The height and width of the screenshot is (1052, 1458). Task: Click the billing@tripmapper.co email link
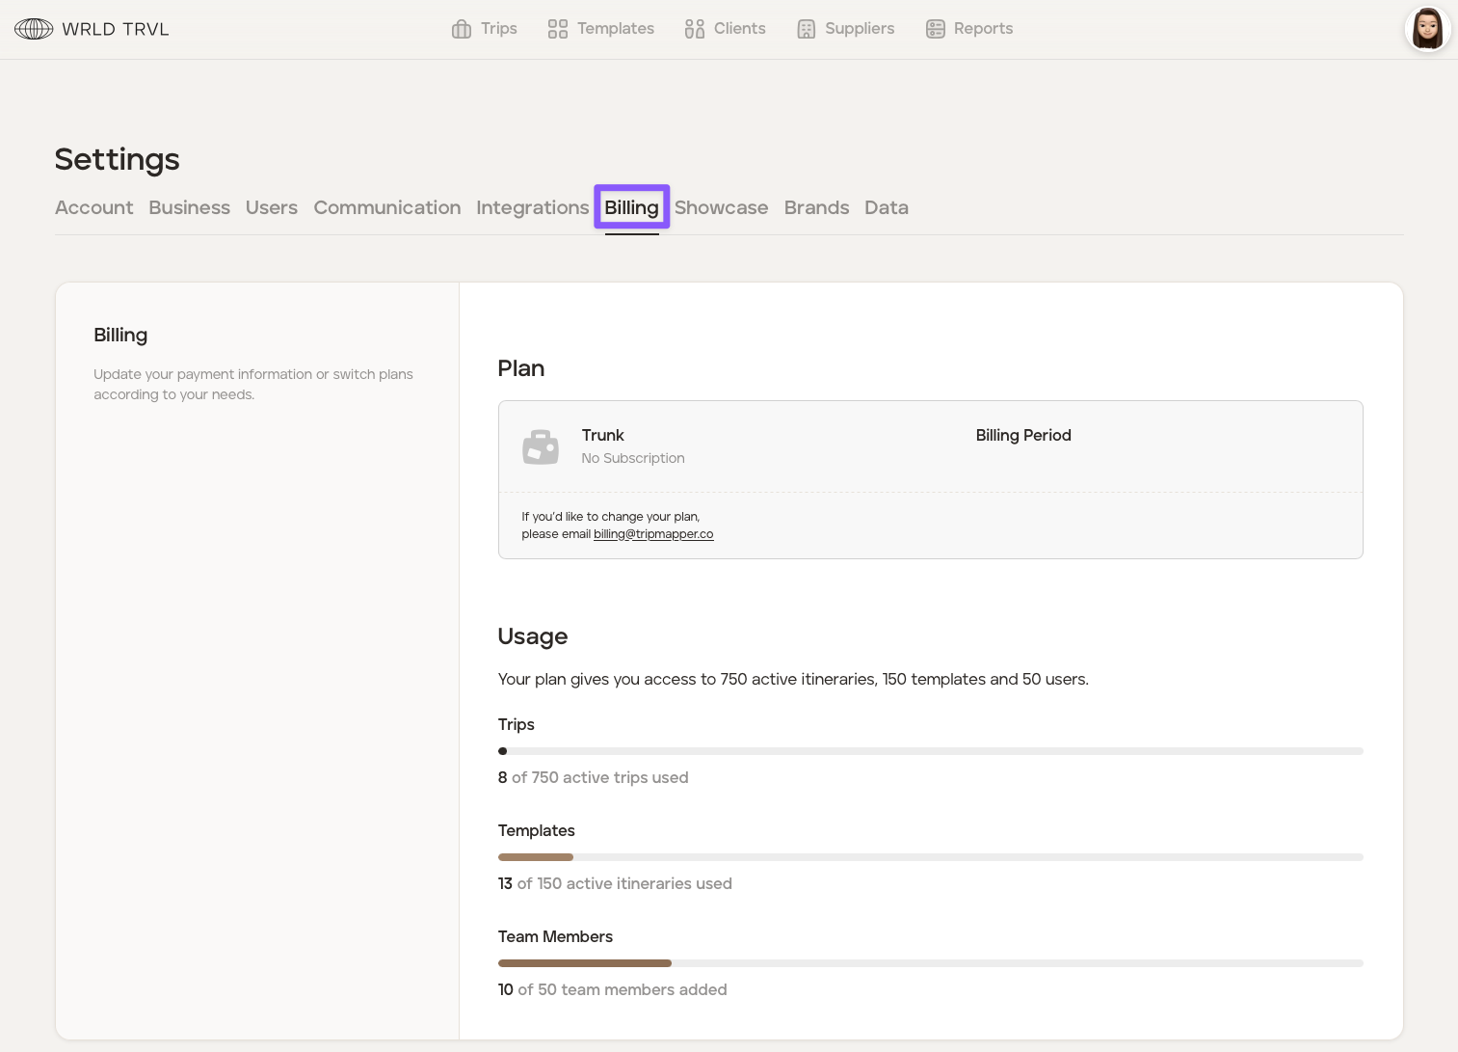click(653, 534)
